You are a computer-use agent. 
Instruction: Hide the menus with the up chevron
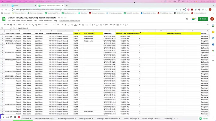tap(208, 25)
